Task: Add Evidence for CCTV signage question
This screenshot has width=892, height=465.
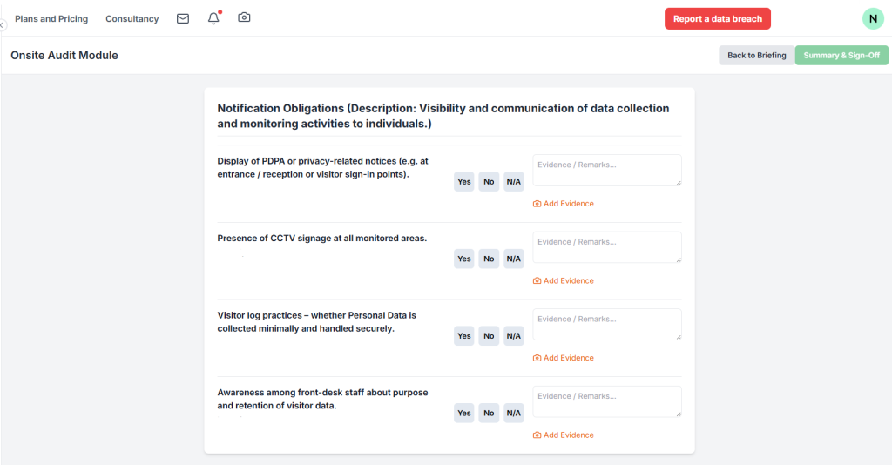Action: coord(563,281)
